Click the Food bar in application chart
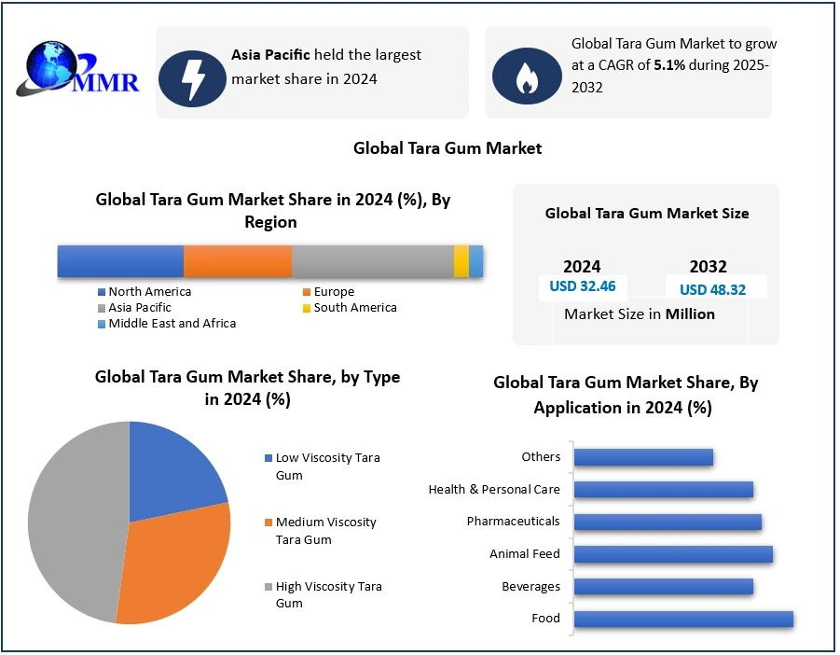This screenshot has height=655, width=840. 682,619
